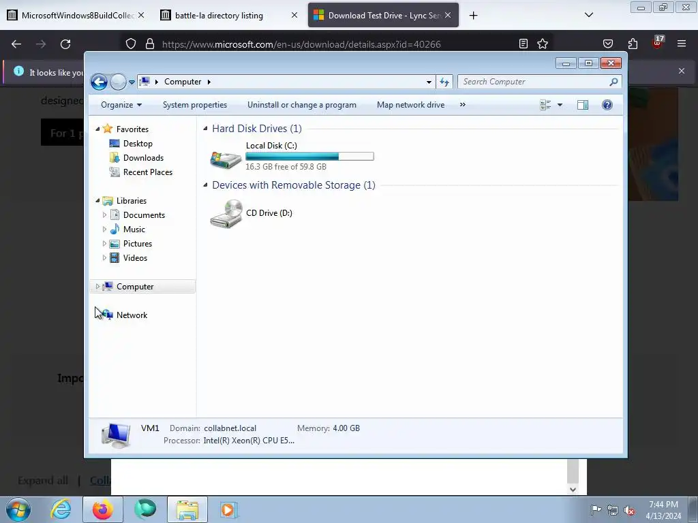The height and width of the screenshot is (523, 698).
Task: Click VM1 computer icon in details pane
Action: (116, 435)
